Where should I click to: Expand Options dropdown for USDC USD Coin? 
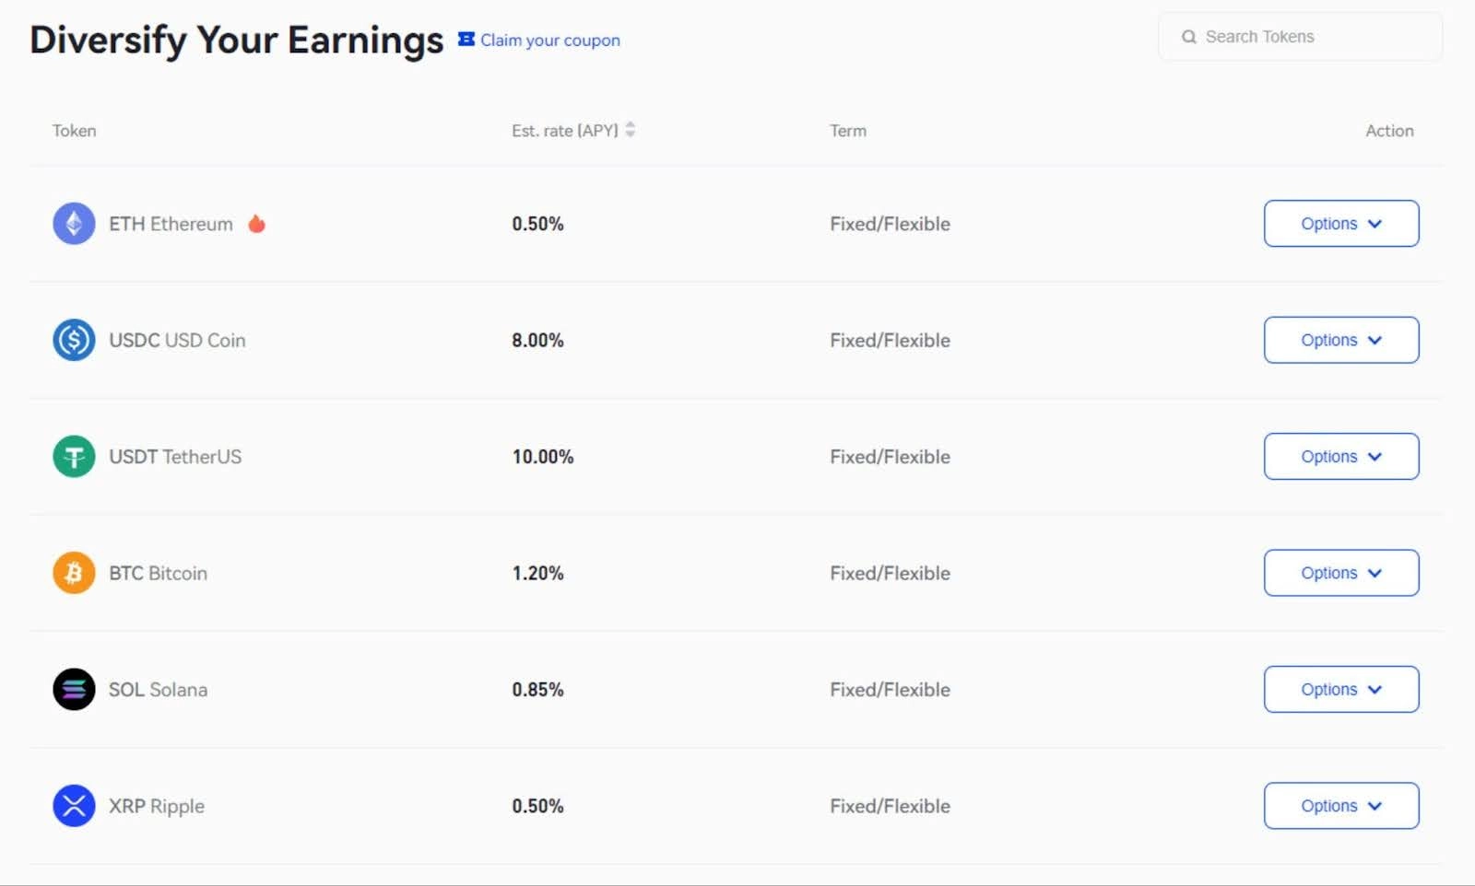[x=1341, y=340]
